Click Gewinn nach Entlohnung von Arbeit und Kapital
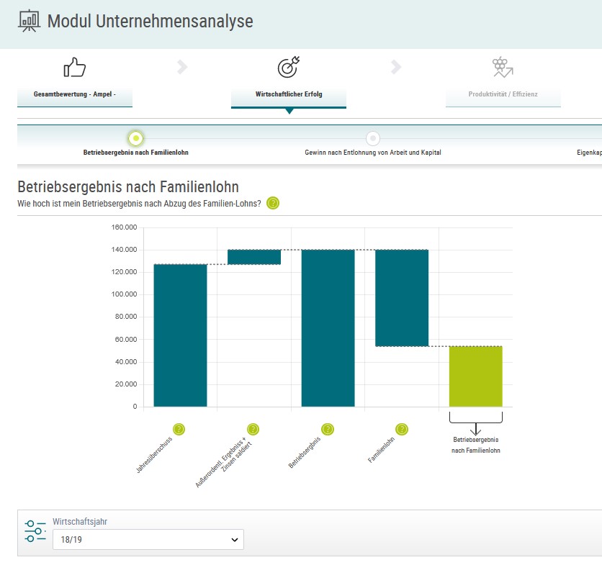Screen dimensions: 602x565 372,153
